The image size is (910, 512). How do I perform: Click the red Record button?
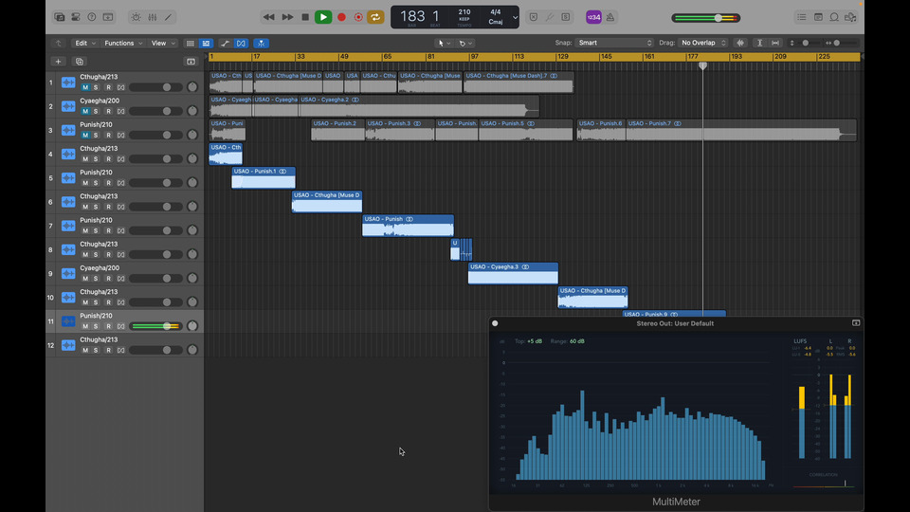pyautogui.click(x=341, y=17)
